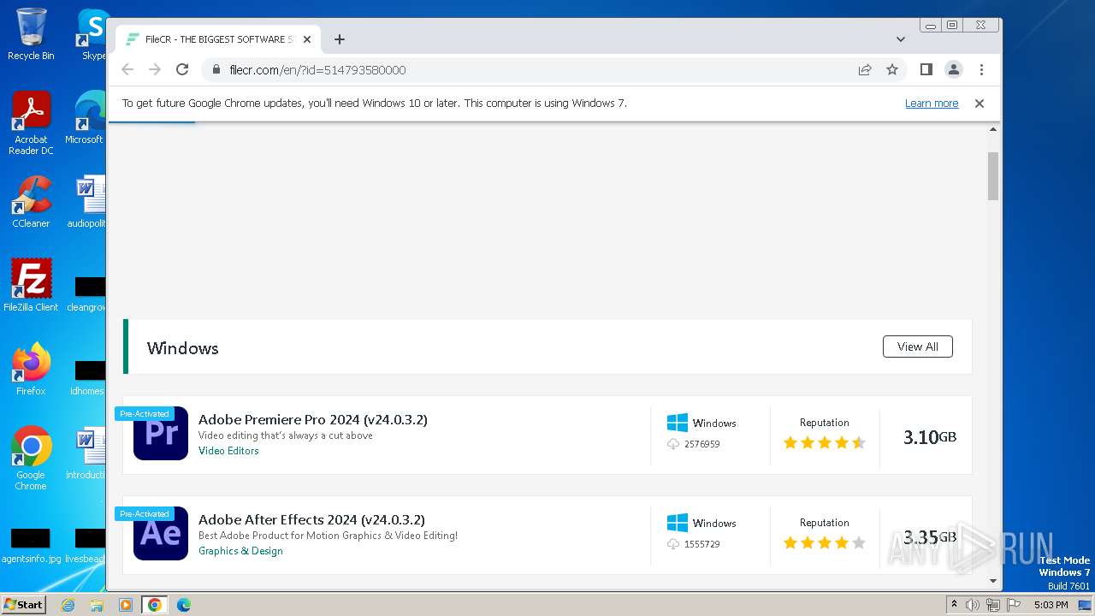The image size is (1095, 616).
Task: Open Microsoft Edge from the taskbar
Action: point(184,605)
